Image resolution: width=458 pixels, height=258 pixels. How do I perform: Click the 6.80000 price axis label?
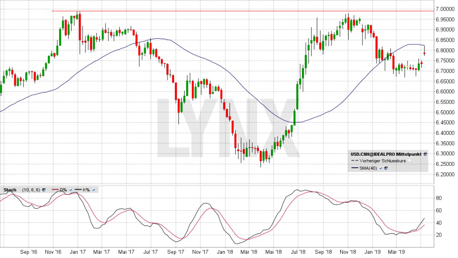(x=445, y=50)
